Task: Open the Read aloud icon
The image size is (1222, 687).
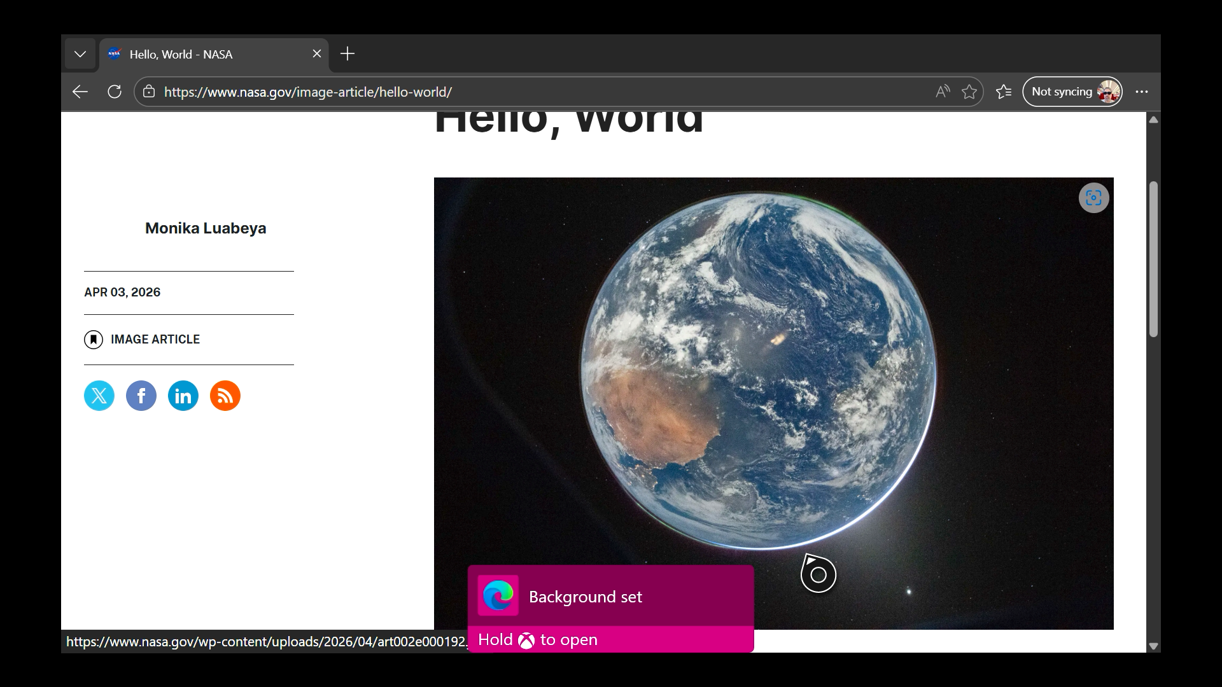Action: pos(943,92)
